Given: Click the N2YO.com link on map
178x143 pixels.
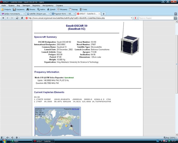Looking at the screenshot, I should 76,109.
